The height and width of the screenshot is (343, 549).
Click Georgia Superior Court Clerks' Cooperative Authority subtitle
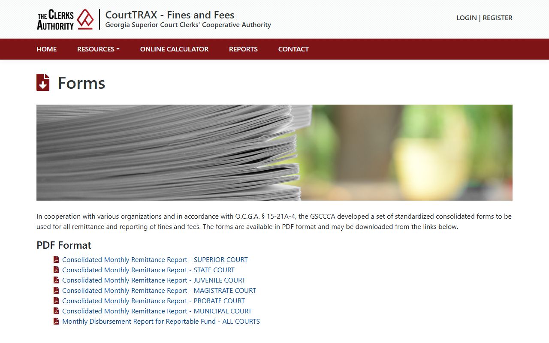pos(188,25)
